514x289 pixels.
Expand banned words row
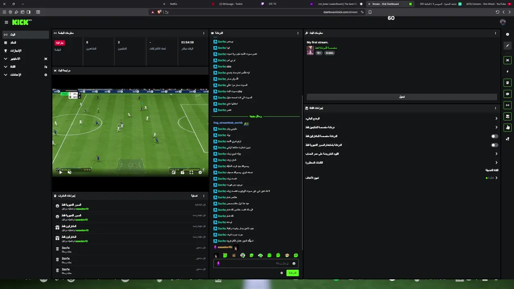402,163
